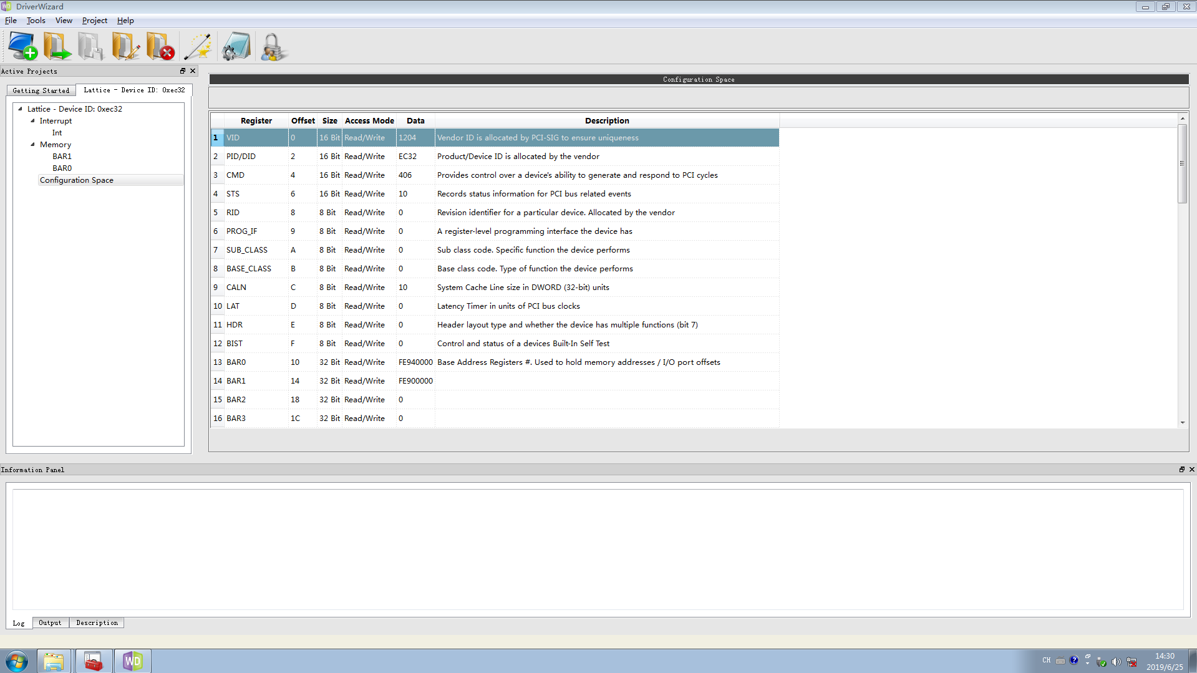
Task: Click the edit project pencil folder icon
Action: pos(125,47)
